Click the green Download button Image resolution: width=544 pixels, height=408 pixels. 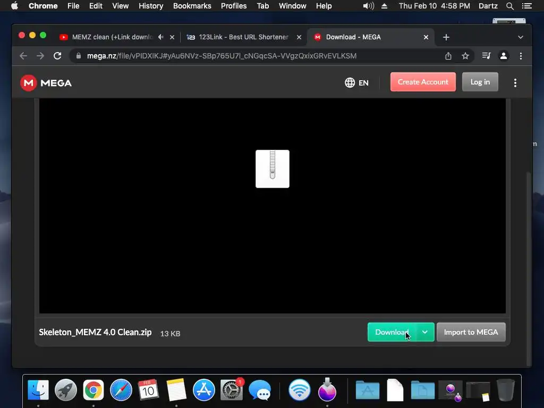tap(392, 332)
